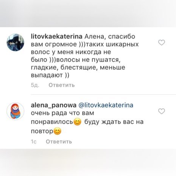Open litovkaekaterina's round profile photo
The width and height of the screenshot is (176, 176).
tap(16, 42)
